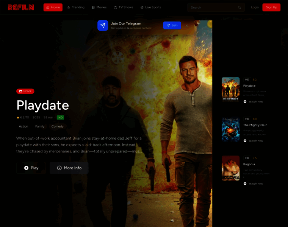
Task: Select the Family genre tag
Action: point(40,126)
